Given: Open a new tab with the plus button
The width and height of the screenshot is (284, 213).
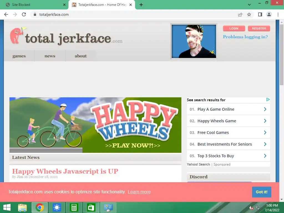Looking at the screenshot, I should click(141, 5).
